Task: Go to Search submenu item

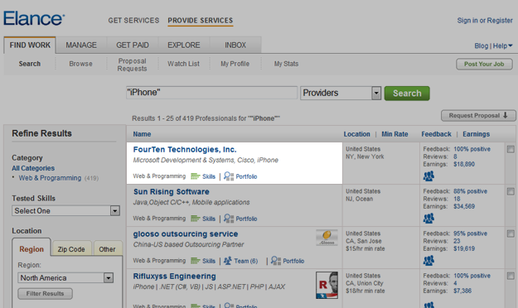Action: (x=29, y=64)
